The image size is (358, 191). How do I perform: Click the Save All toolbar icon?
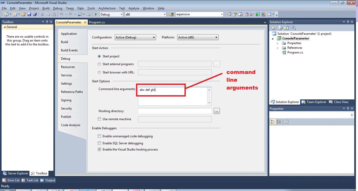point(35,14)
